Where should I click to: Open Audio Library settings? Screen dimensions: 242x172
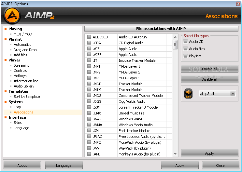click(x=24, y=86)
